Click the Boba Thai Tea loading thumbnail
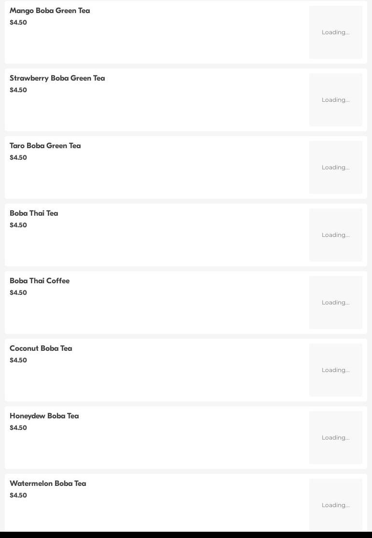Image resolution: width=372 pixels, height=538 pixels. coord(335,235)
